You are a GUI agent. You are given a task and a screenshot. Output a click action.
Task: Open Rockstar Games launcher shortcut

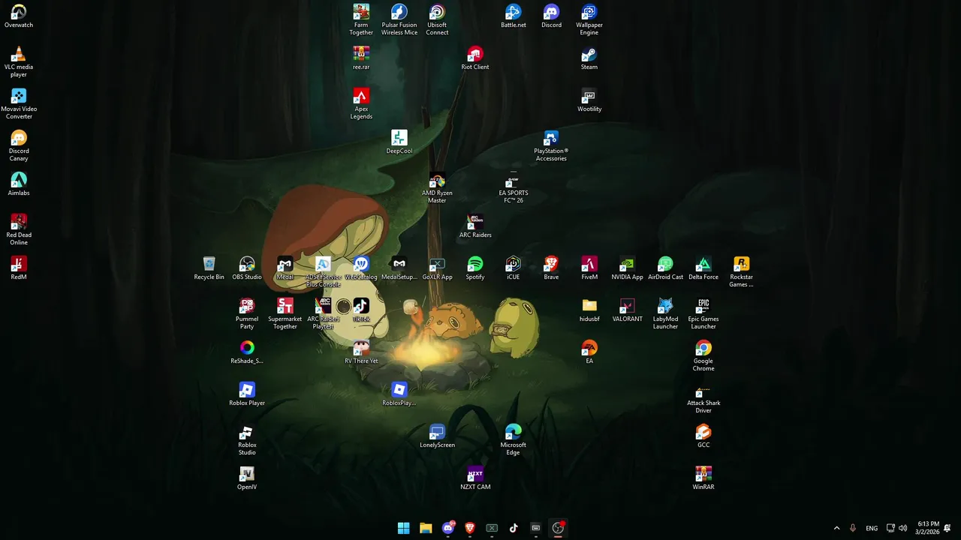(741, 271)
